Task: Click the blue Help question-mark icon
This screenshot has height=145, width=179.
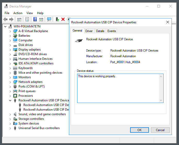Action: tap(35, 19)
